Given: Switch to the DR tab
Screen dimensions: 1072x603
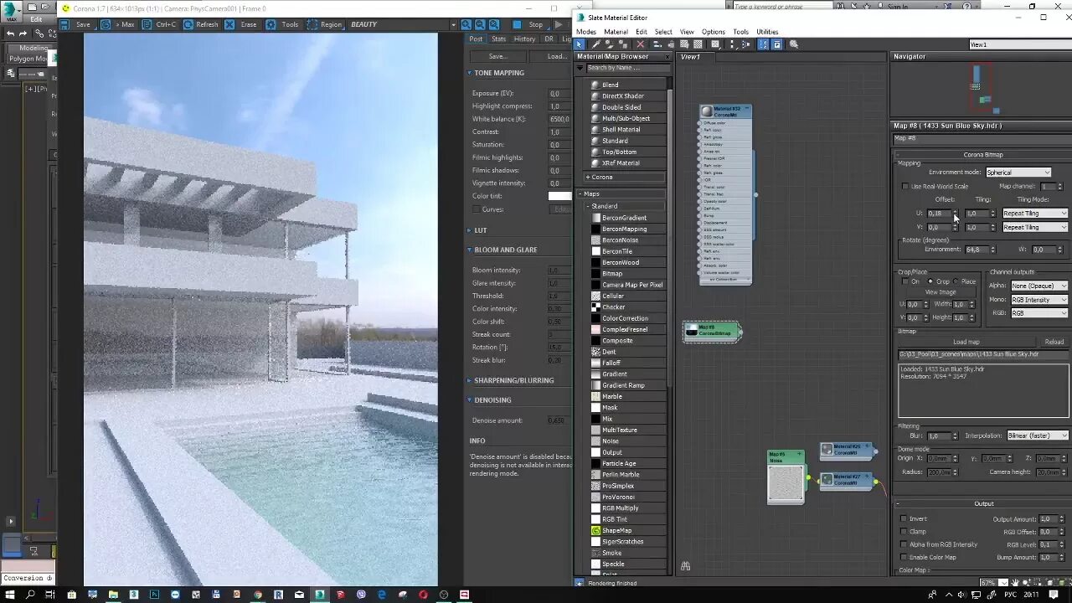Looking at the screenshot, I should tap(549, 39).
